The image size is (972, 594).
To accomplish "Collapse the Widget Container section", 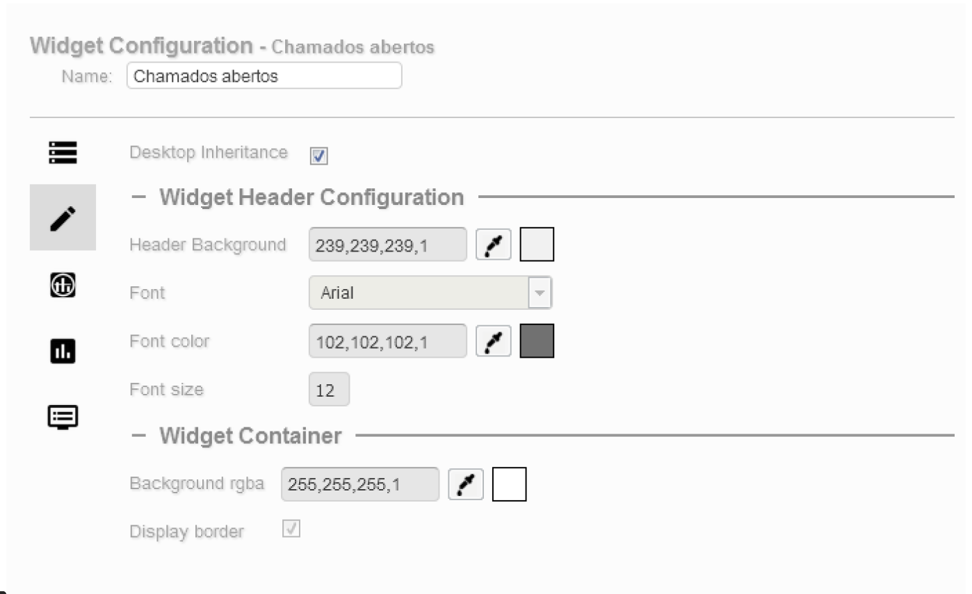I will pos(139,436).
